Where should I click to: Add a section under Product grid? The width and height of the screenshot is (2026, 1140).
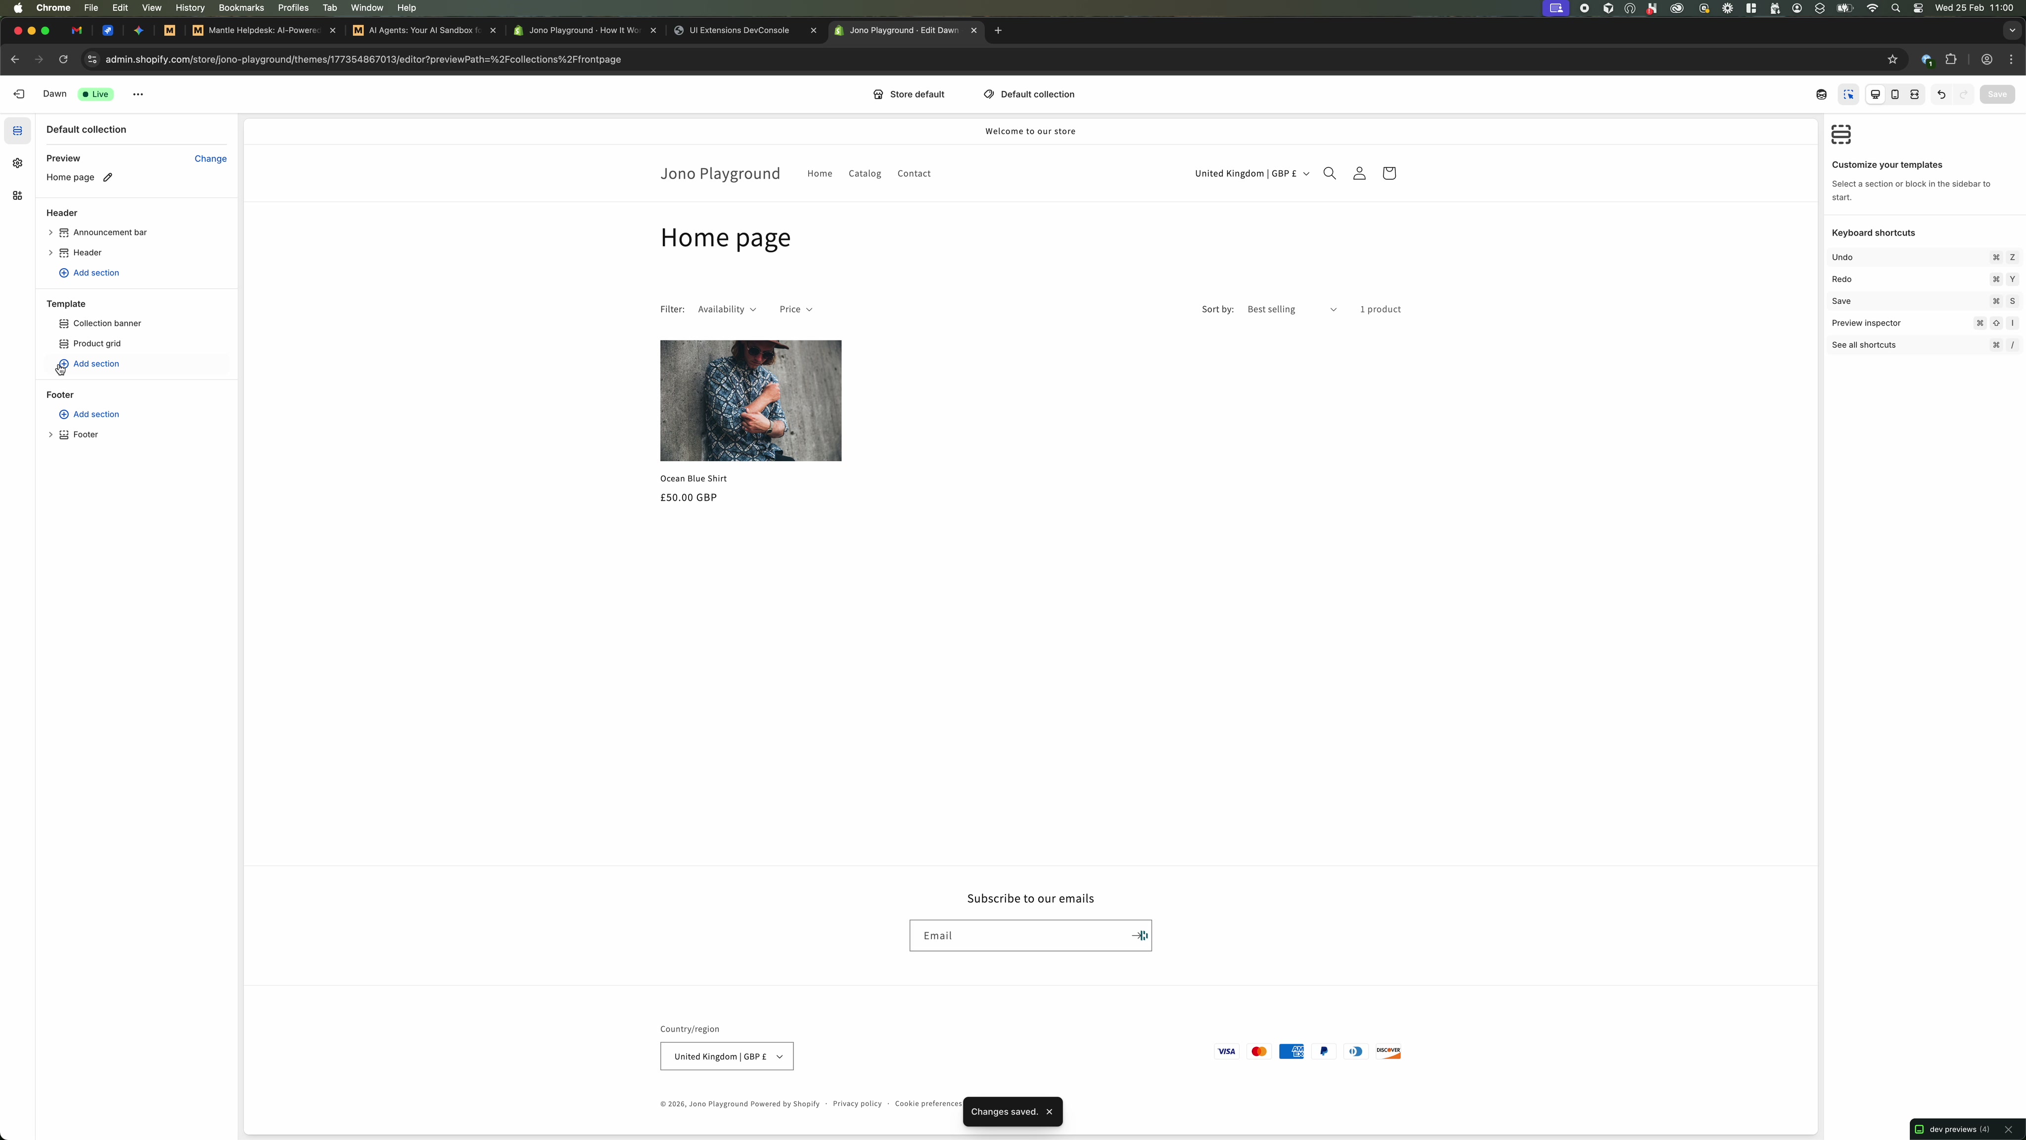[96, 364]
